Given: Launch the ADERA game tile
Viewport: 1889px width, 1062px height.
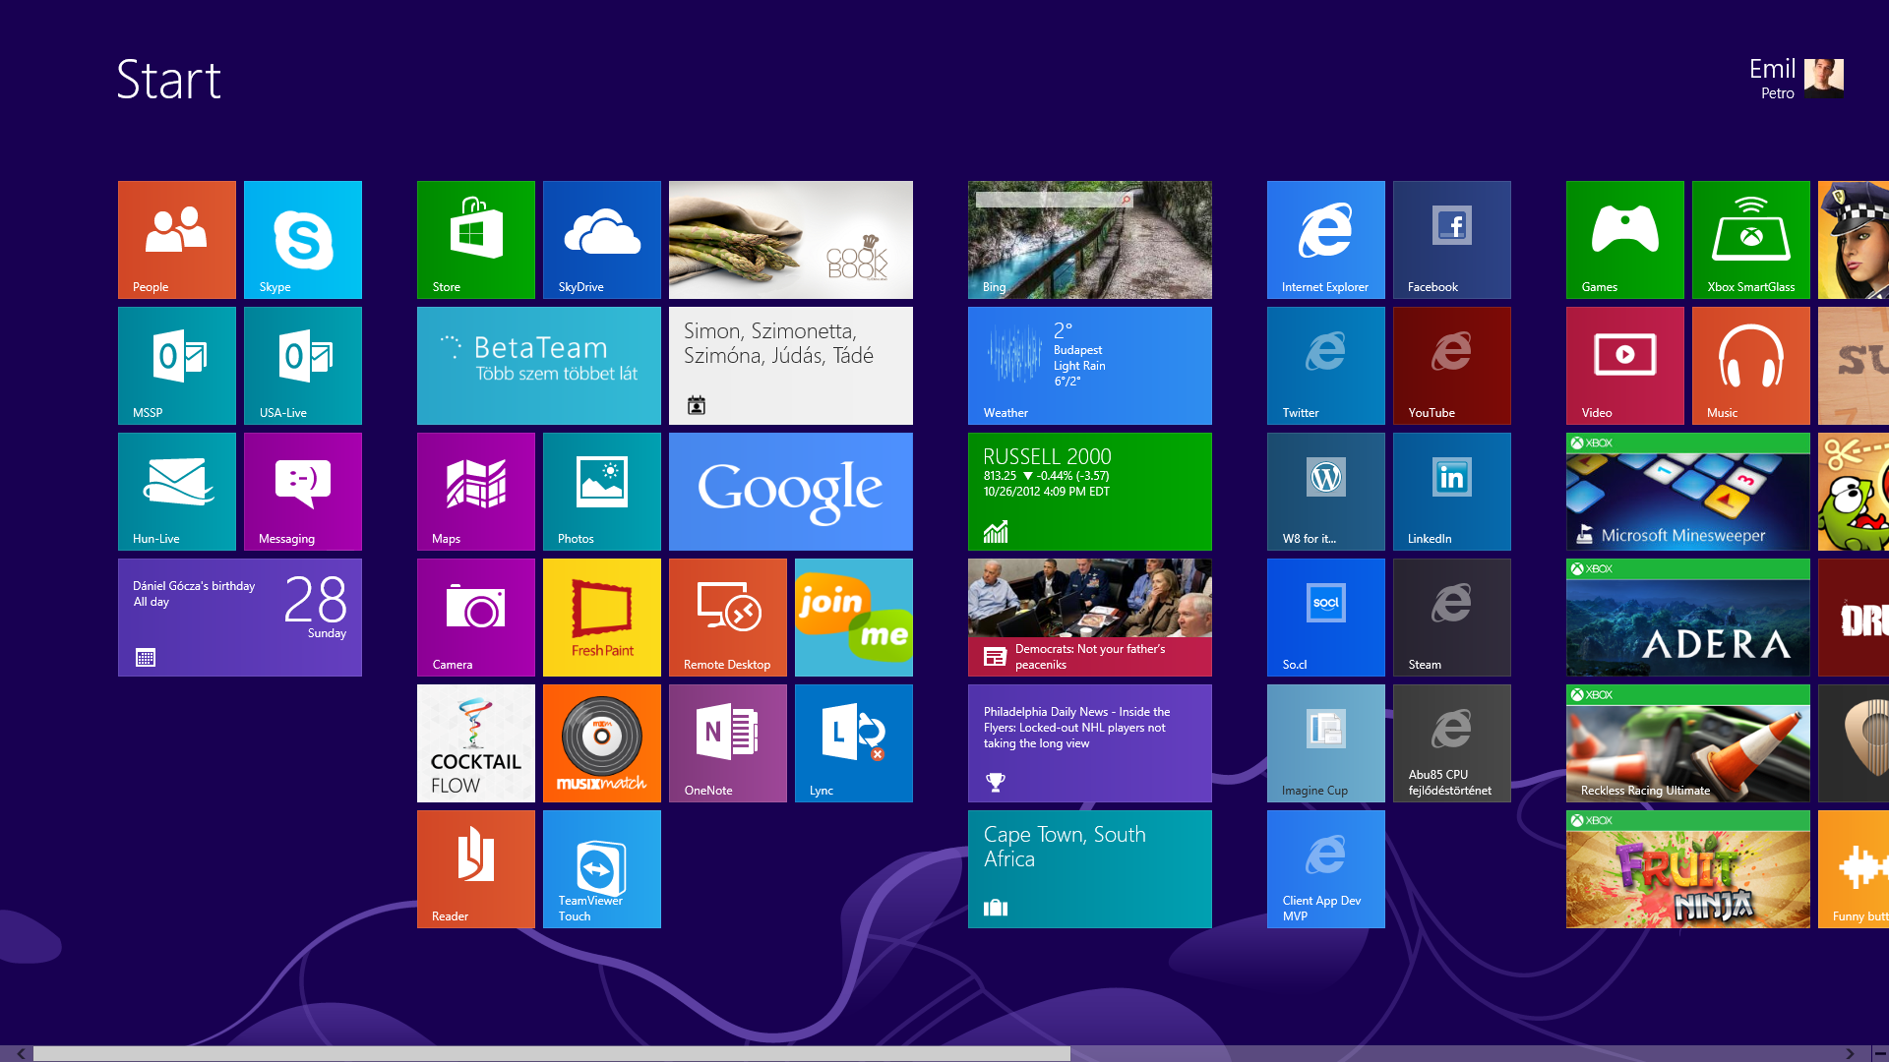Looking at the screenshot, I should pyautogui.click(x=1688, y=618).
